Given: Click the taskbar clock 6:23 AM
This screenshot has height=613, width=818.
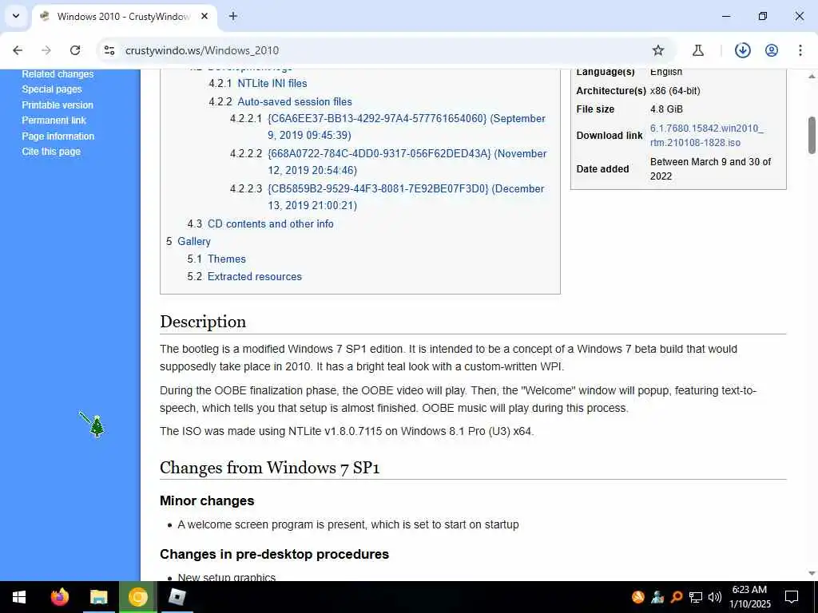Looking at the screenshot, I should 749,597.
